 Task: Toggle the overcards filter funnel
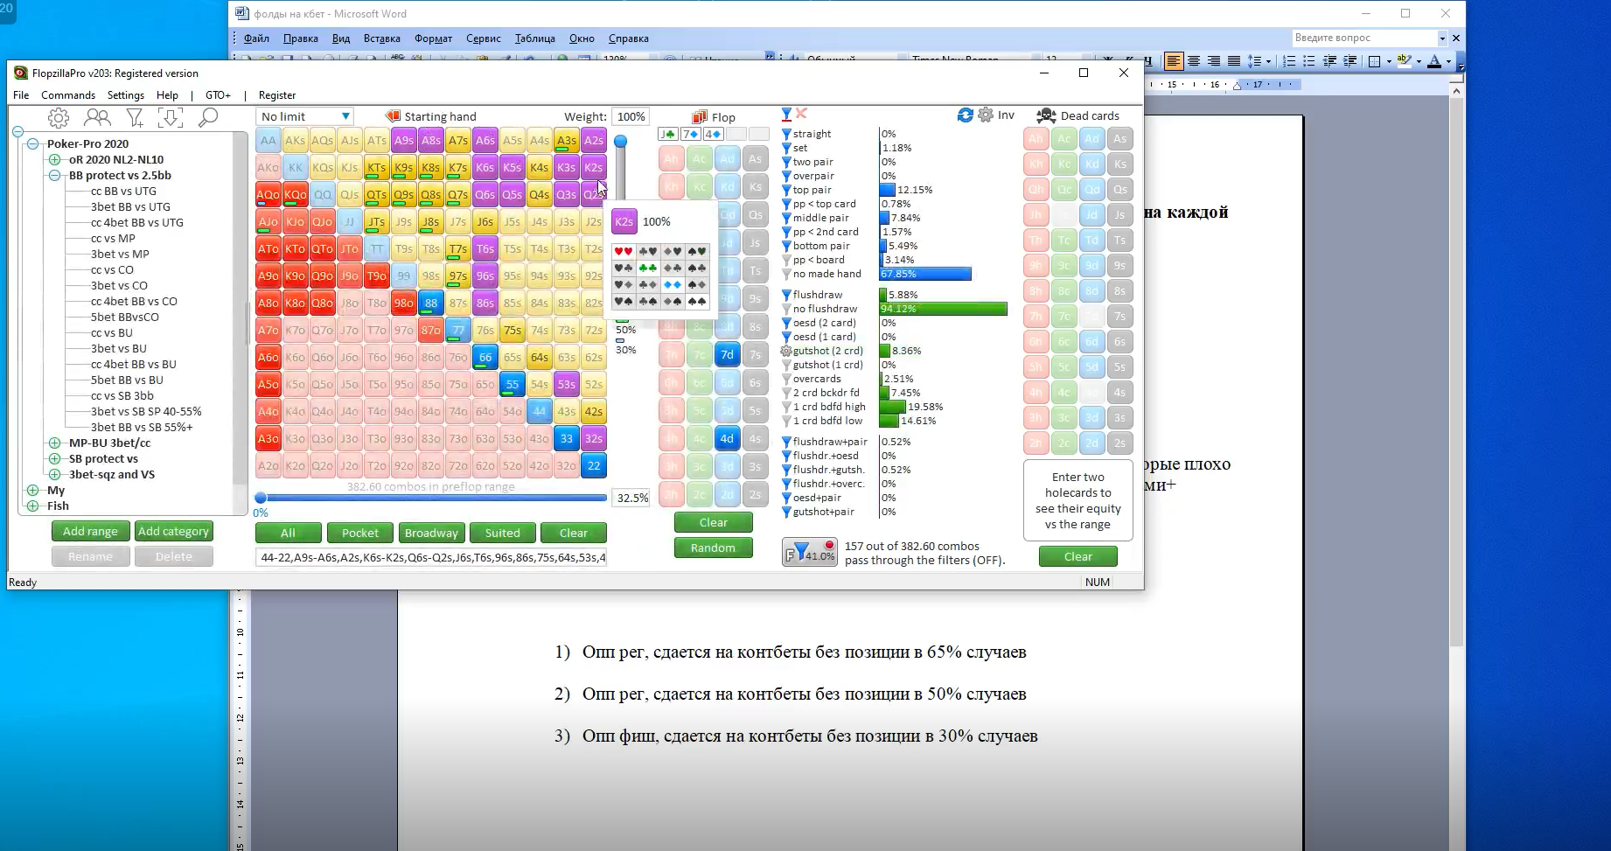point(786,379)
